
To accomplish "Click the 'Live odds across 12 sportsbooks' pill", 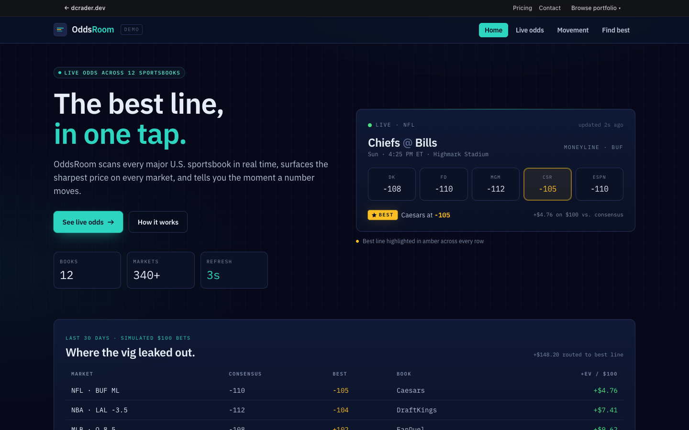I will coord(119,73).
